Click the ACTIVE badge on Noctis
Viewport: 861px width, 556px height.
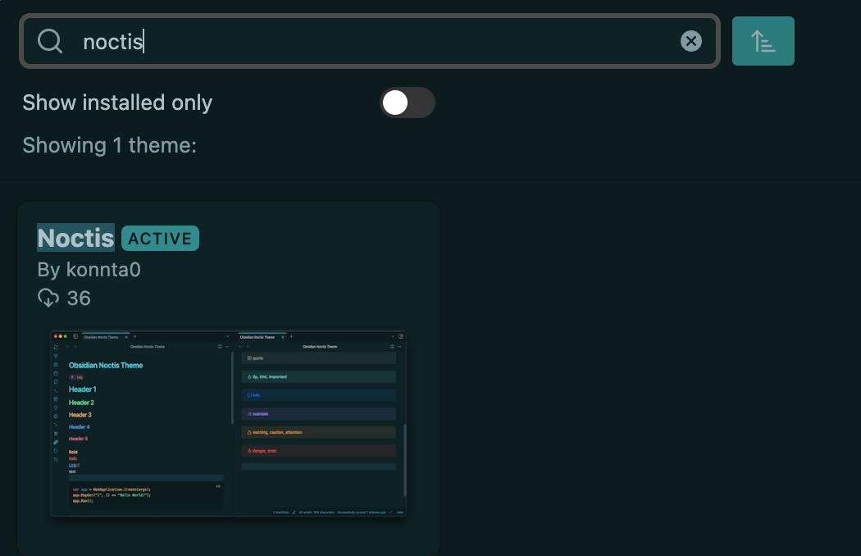tap(160, 239)
